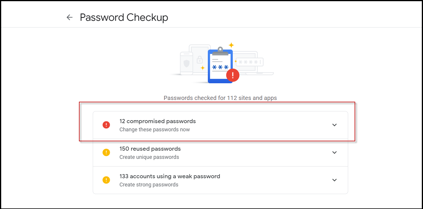Expand the weak password accounts chevron
This screenshot has height=209, width=423.
334,180
